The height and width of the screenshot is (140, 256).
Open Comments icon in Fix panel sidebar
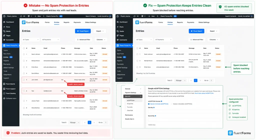(x=118, y=40)
